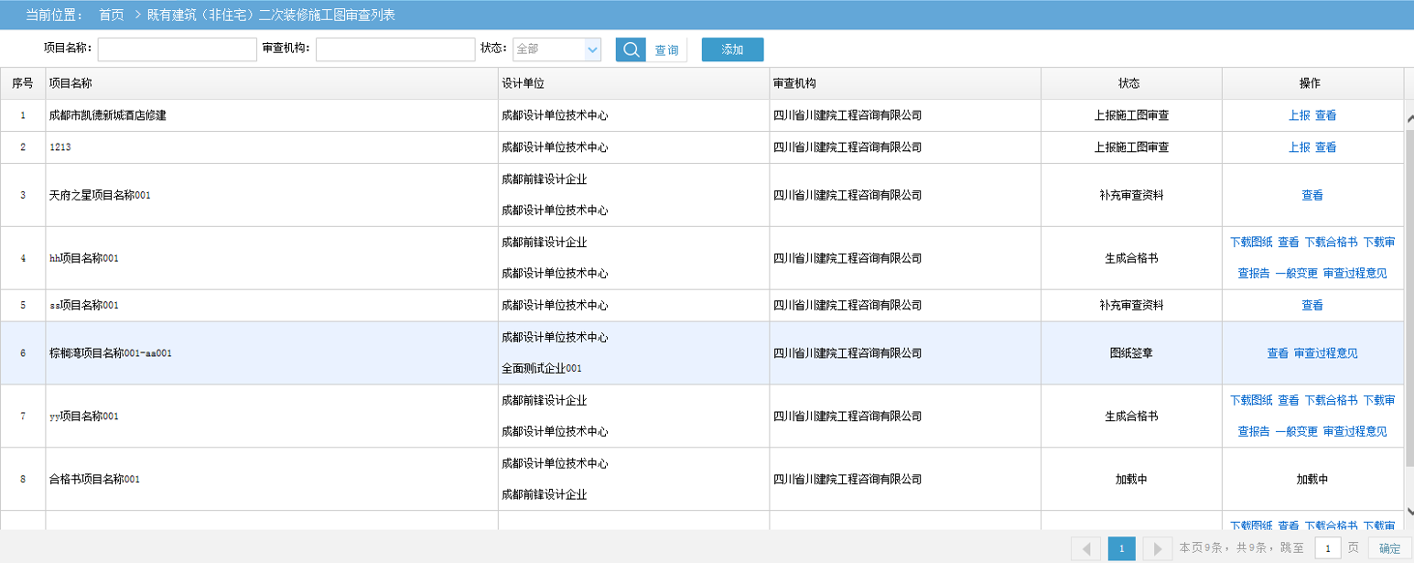Click 下载图纸 for hh项目名称001

(1250, 243)
